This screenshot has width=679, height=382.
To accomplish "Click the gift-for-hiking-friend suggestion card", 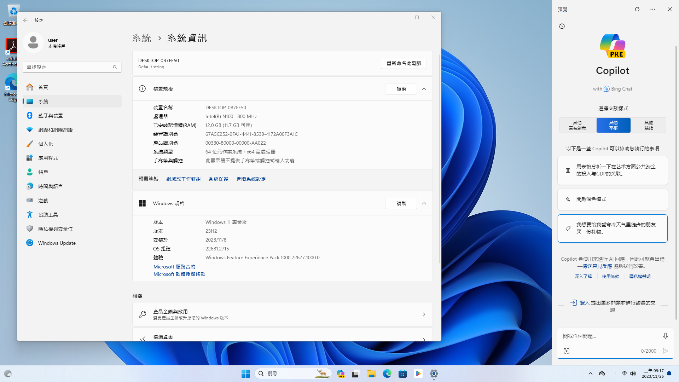I will tap(613, 228).
